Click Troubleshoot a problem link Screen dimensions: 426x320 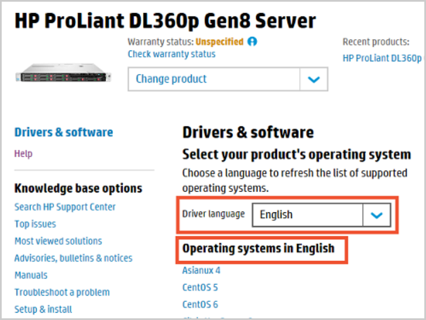tap(62, 292)
